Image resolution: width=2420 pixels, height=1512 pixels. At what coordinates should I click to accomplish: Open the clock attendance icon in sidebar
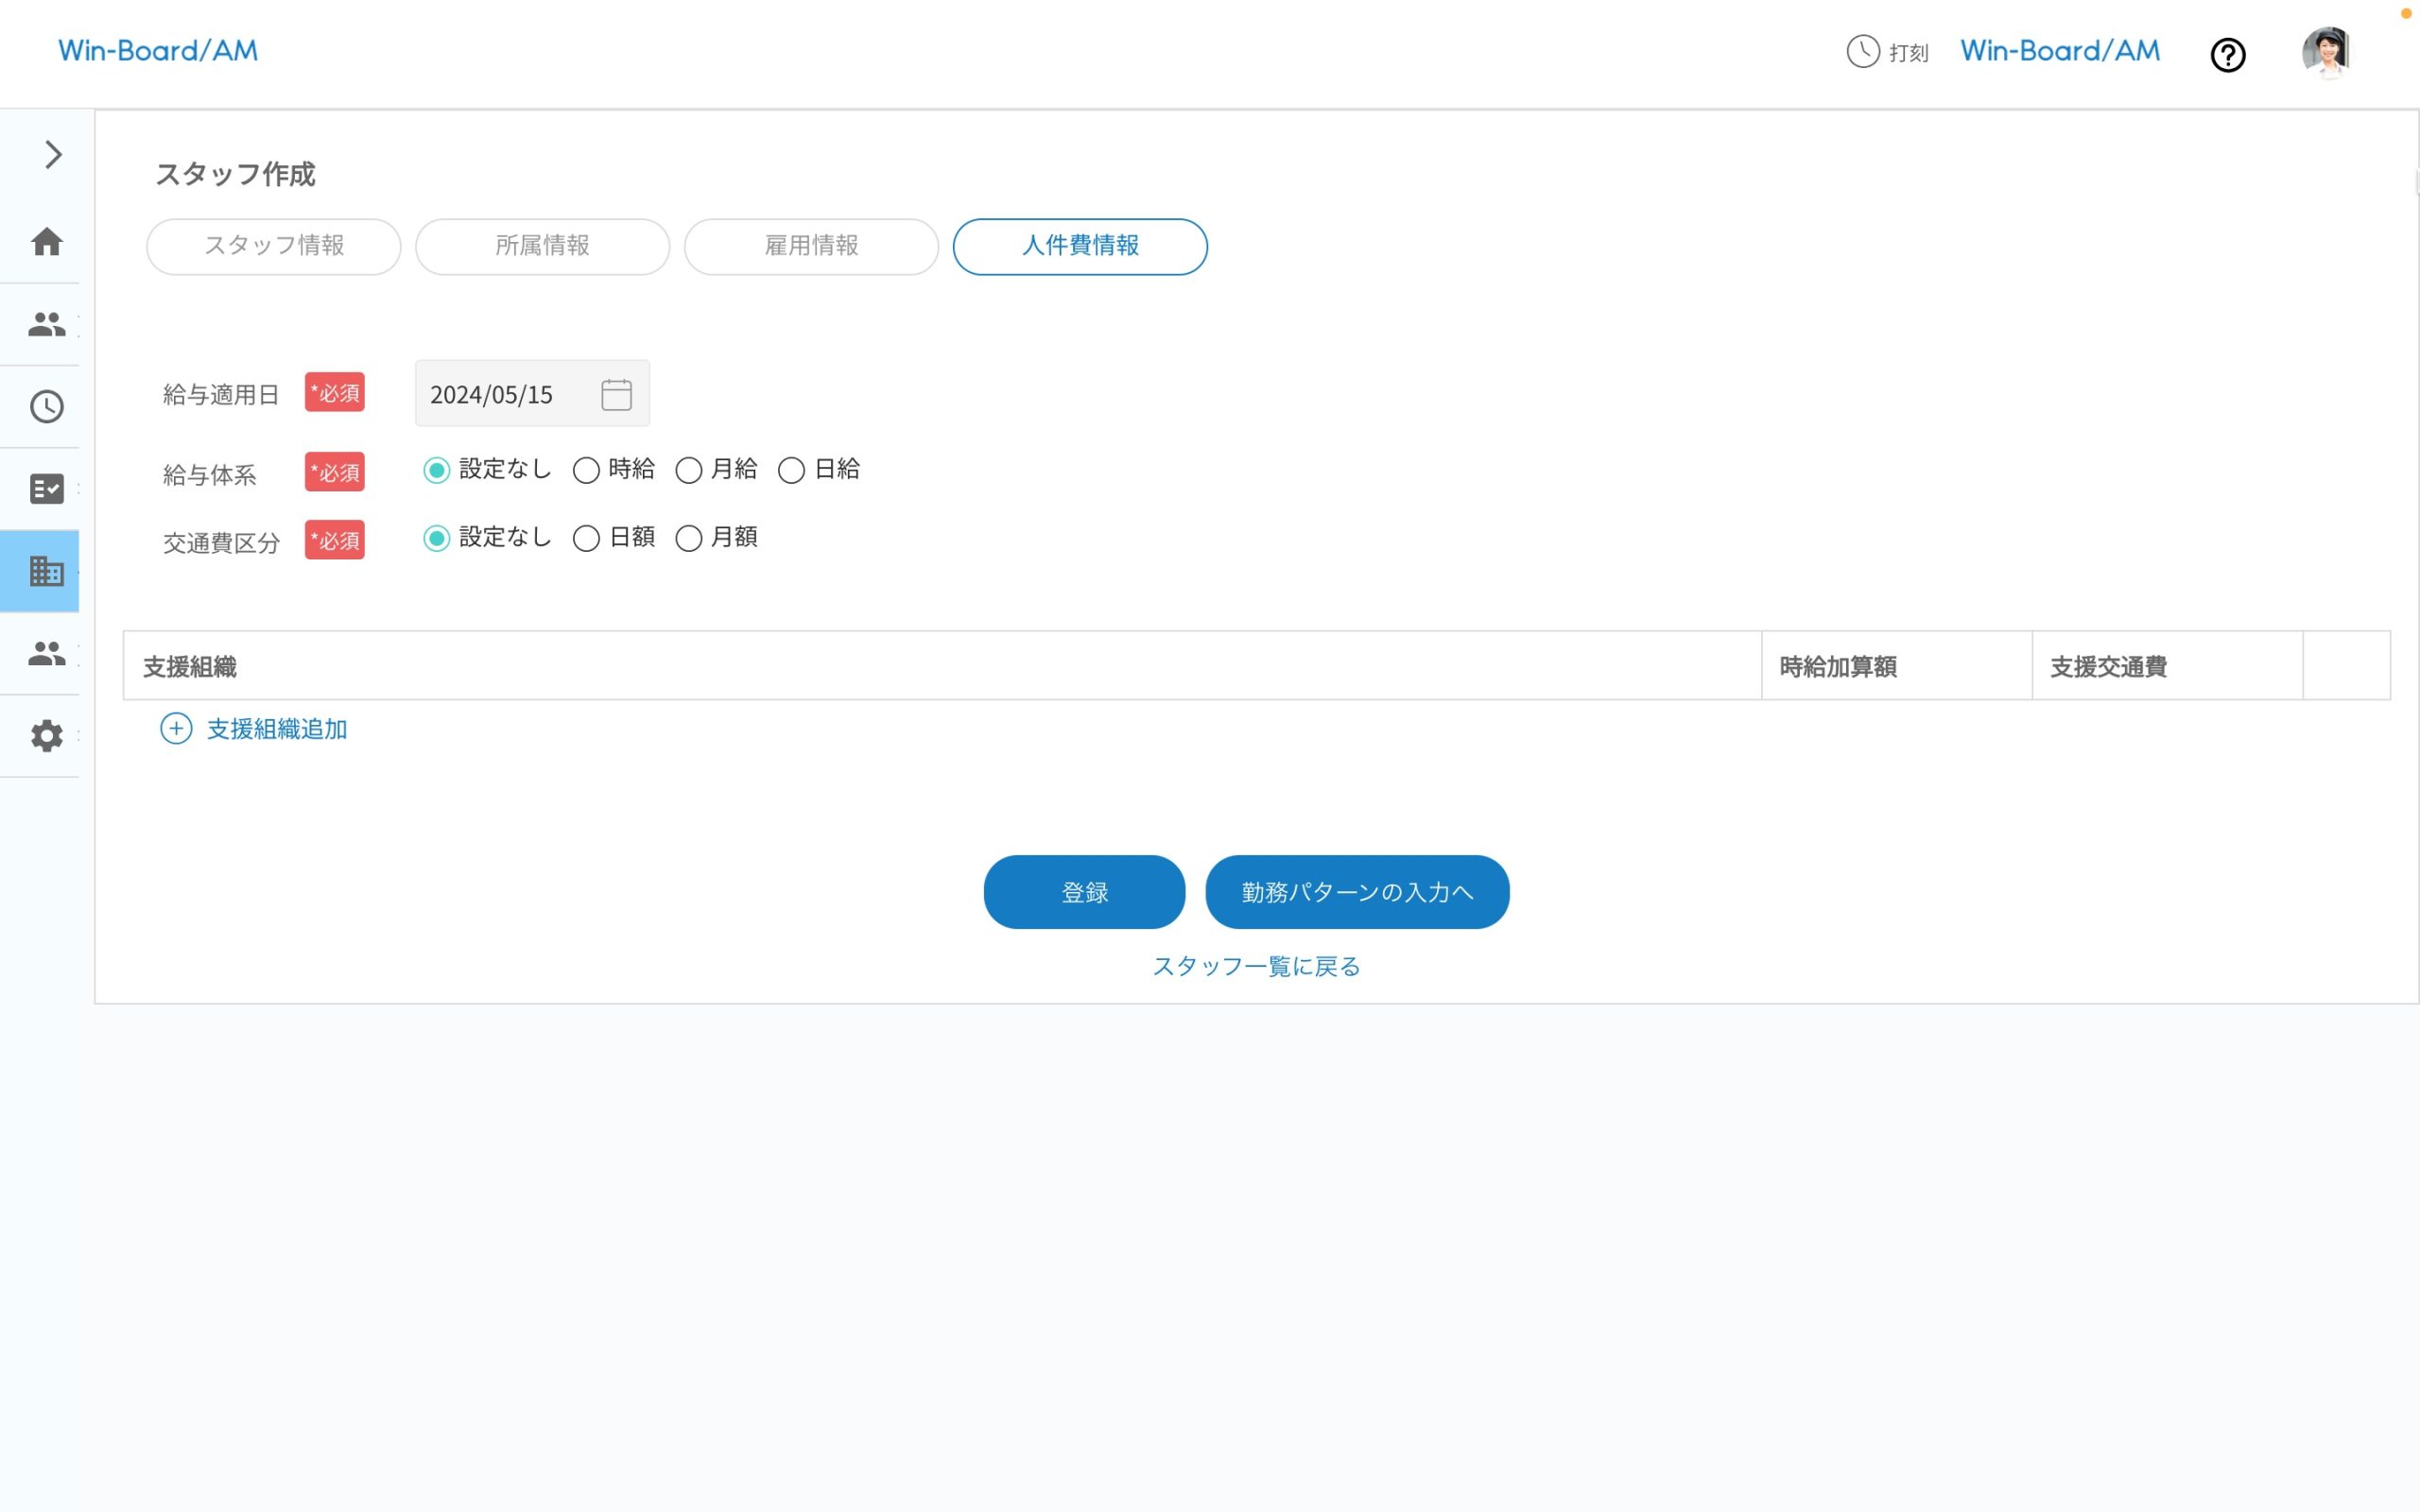tap(46, 407)
